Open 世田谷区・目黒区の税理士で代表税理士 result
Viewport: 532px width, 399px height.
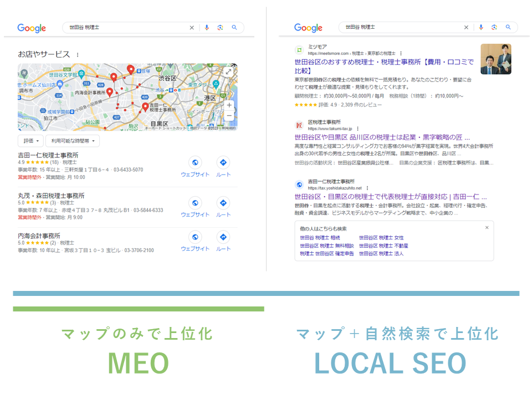click(x=391, y=197)
